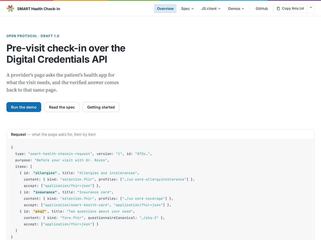This screenshot has height=240, width=321.
Task: Click the highlighted "insurance" id
Action: pos(45,192)
